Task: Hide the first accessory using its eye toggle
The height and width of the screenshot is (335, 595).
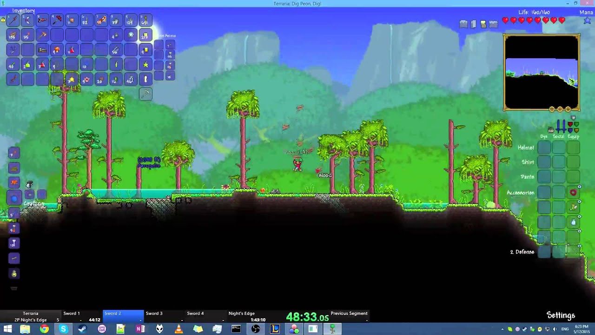Action: (x=580, y=186)
